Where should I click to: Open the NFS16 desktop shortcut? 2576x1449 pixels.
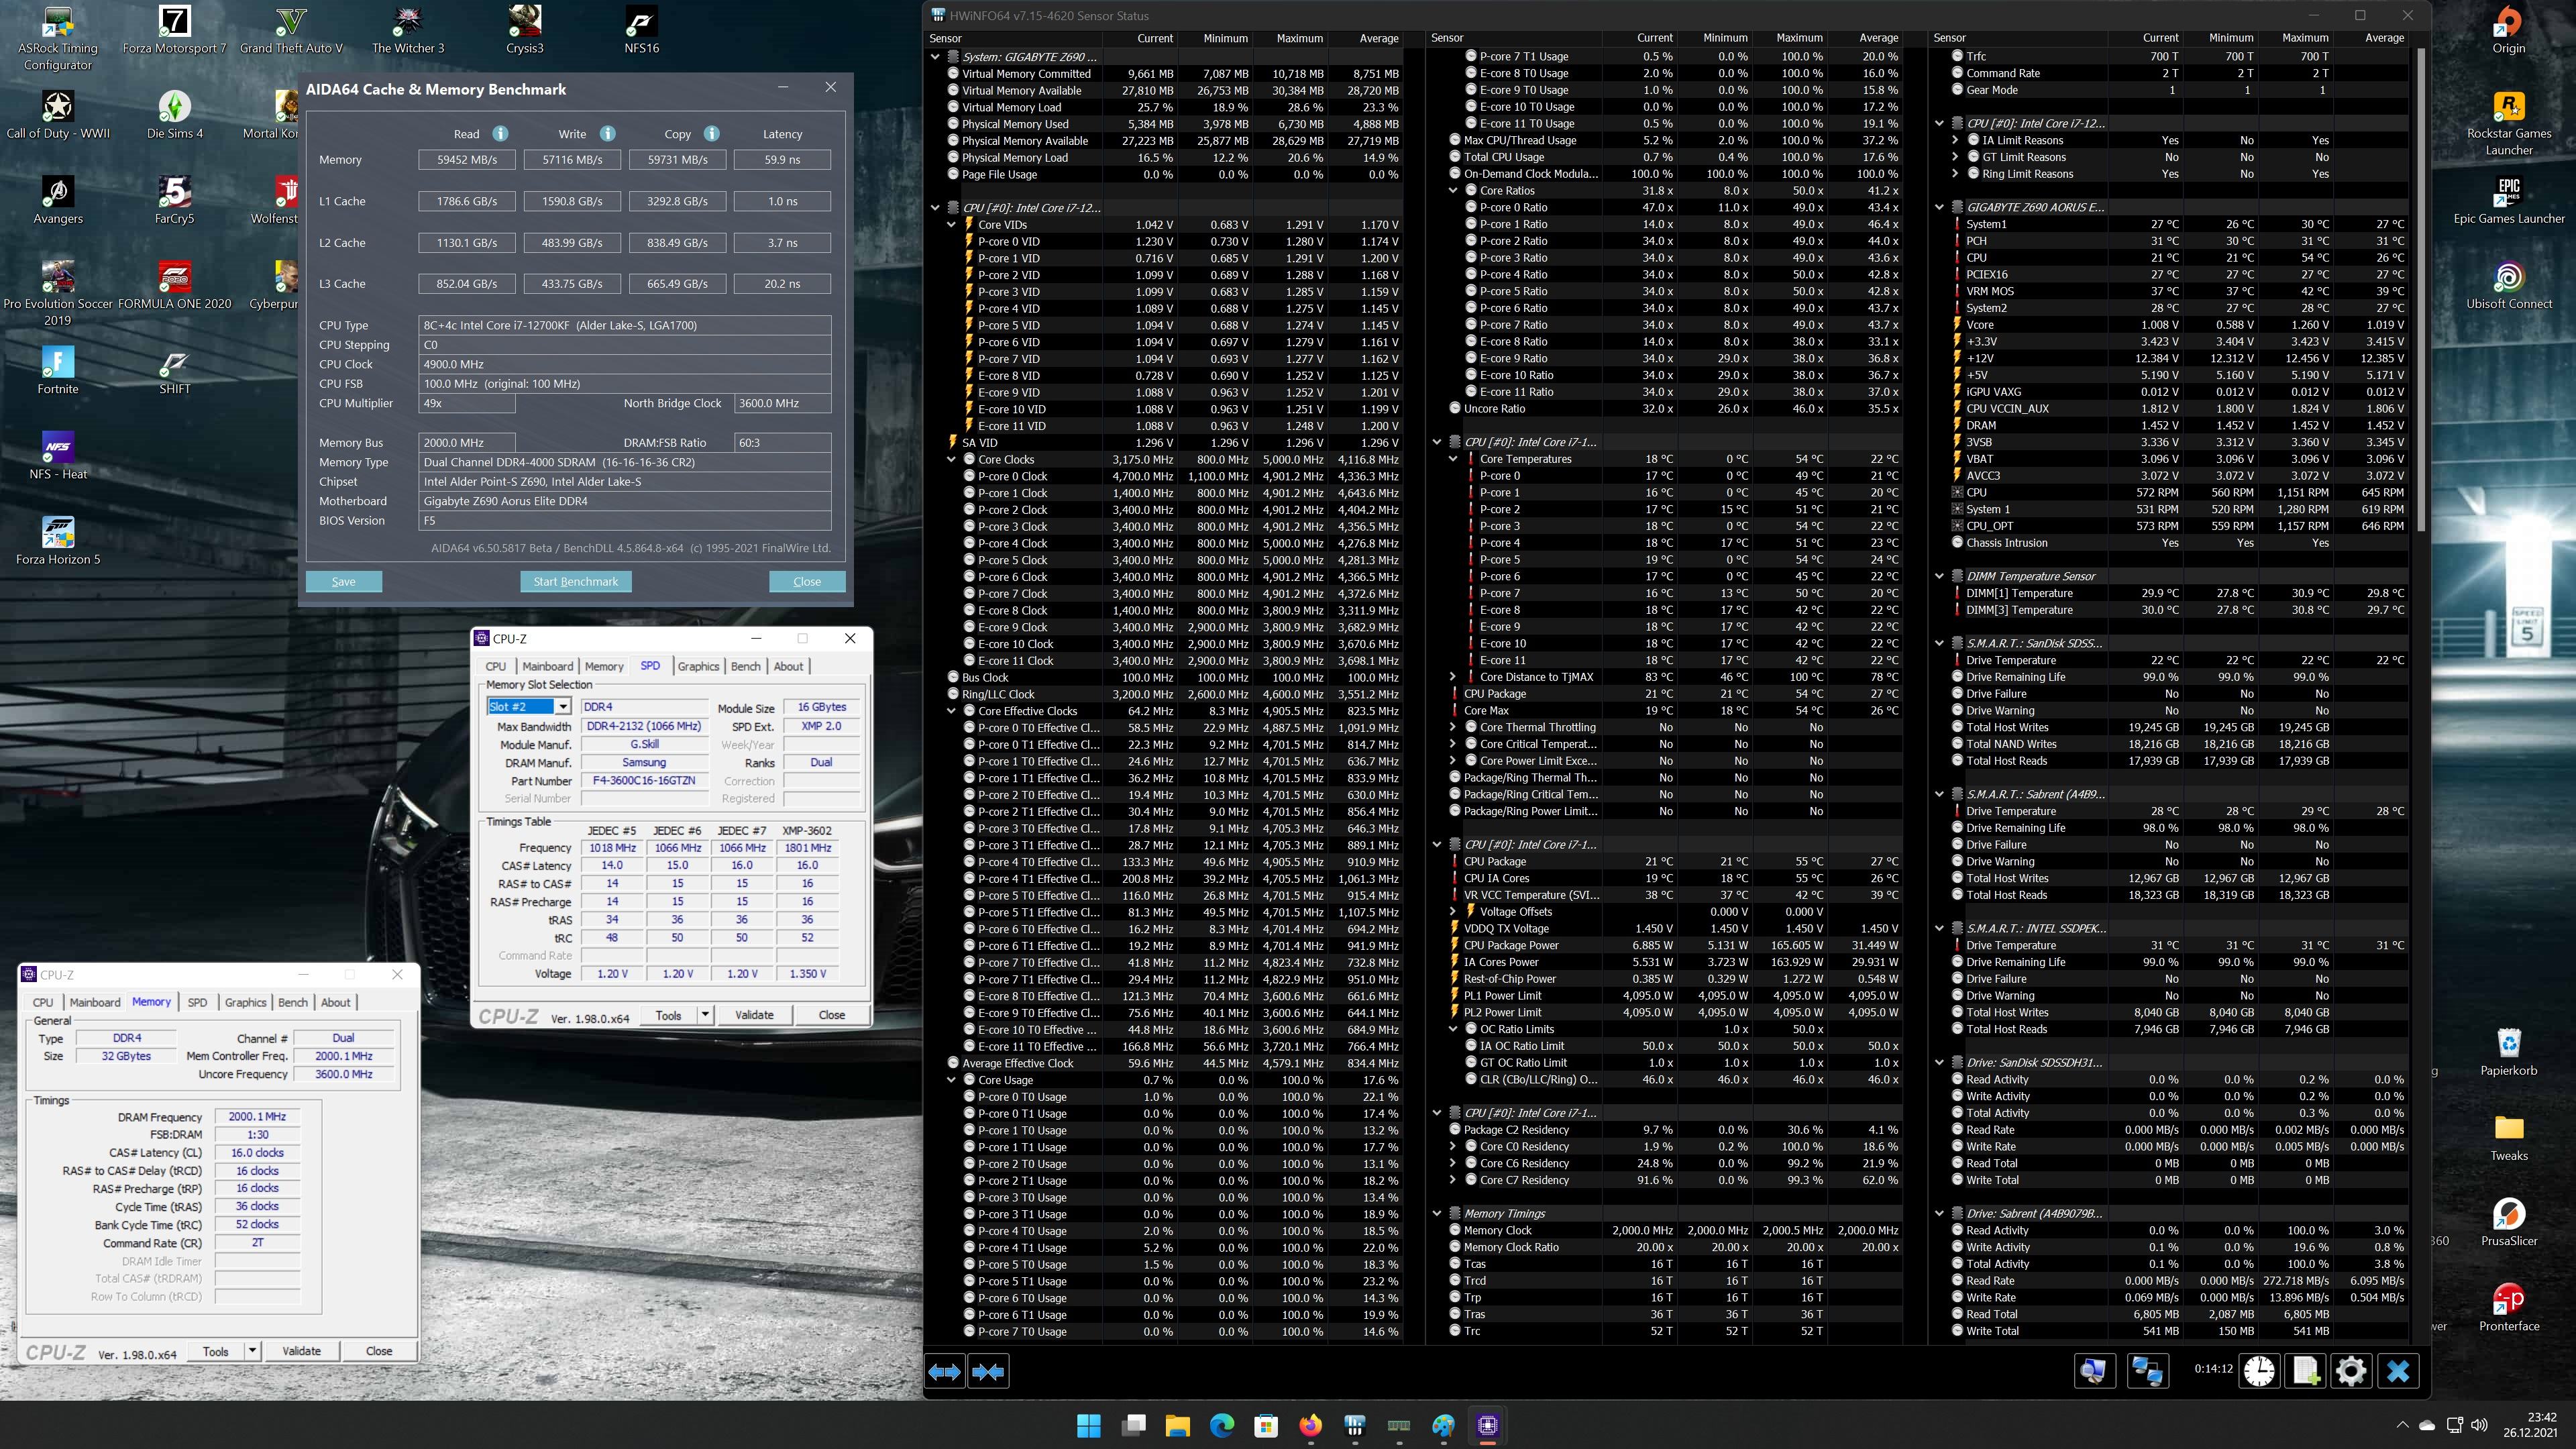[x=641, y=31]
